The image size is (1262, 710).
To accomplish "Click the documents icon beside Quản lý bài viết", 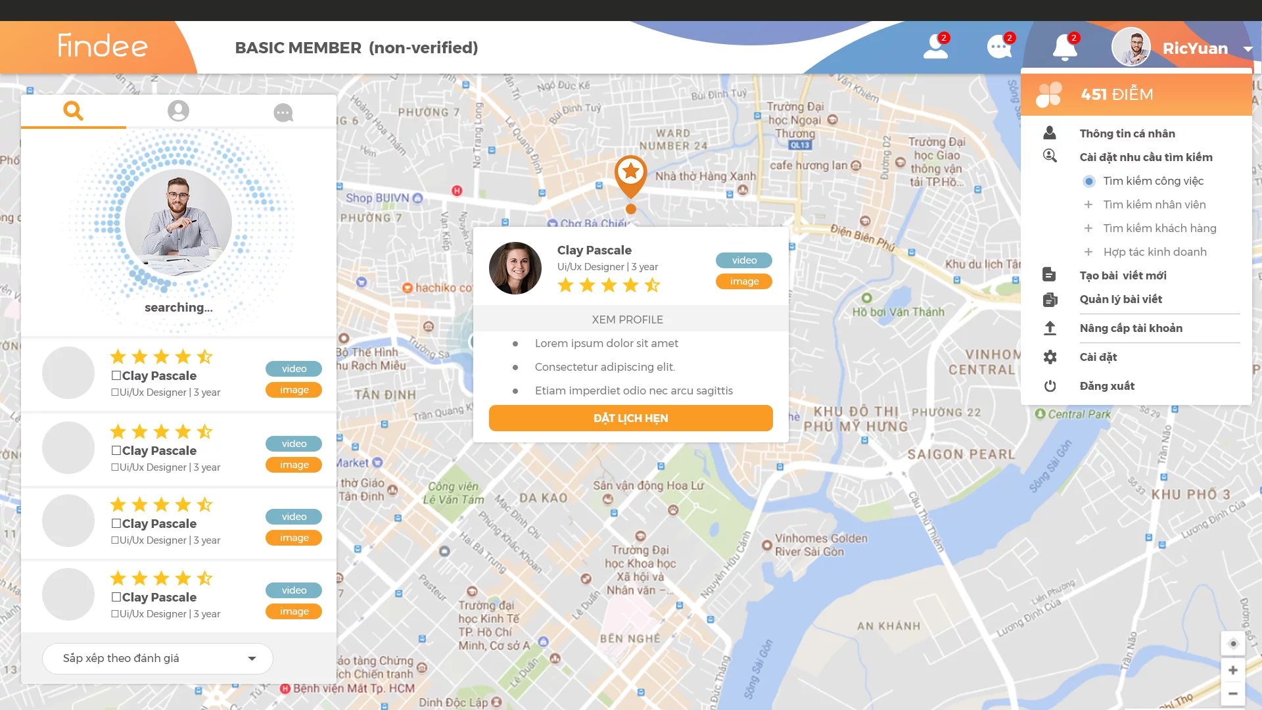I will coord(1050,299).
